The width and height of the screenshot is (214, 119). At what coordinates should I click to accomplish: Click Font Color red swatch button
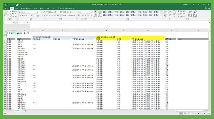click(x=38, y=16)
